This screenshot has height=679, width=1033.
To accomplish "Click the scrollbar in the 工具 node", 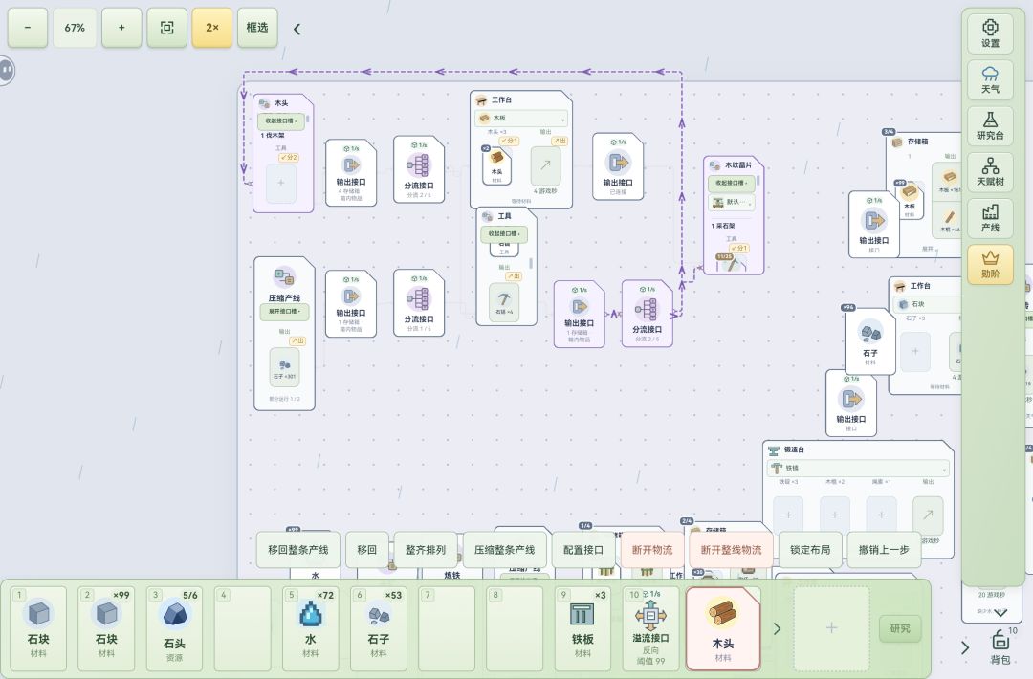I will [531, 263].
